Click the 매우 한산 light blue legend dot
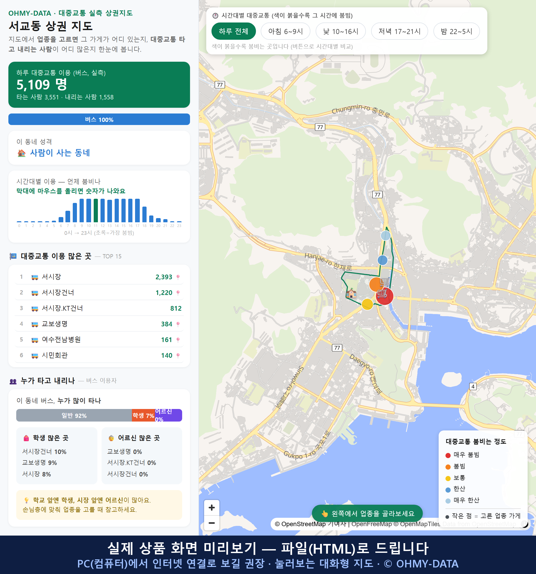Image resolution: width=536 pixels, height=574 pixels. point(448,501)
